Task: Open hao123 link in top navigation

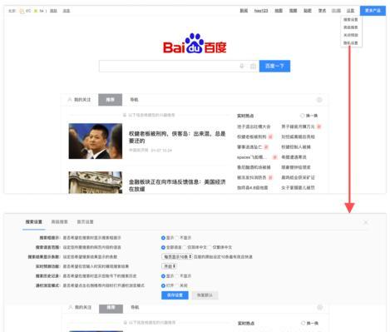Action: pos(261,11)
